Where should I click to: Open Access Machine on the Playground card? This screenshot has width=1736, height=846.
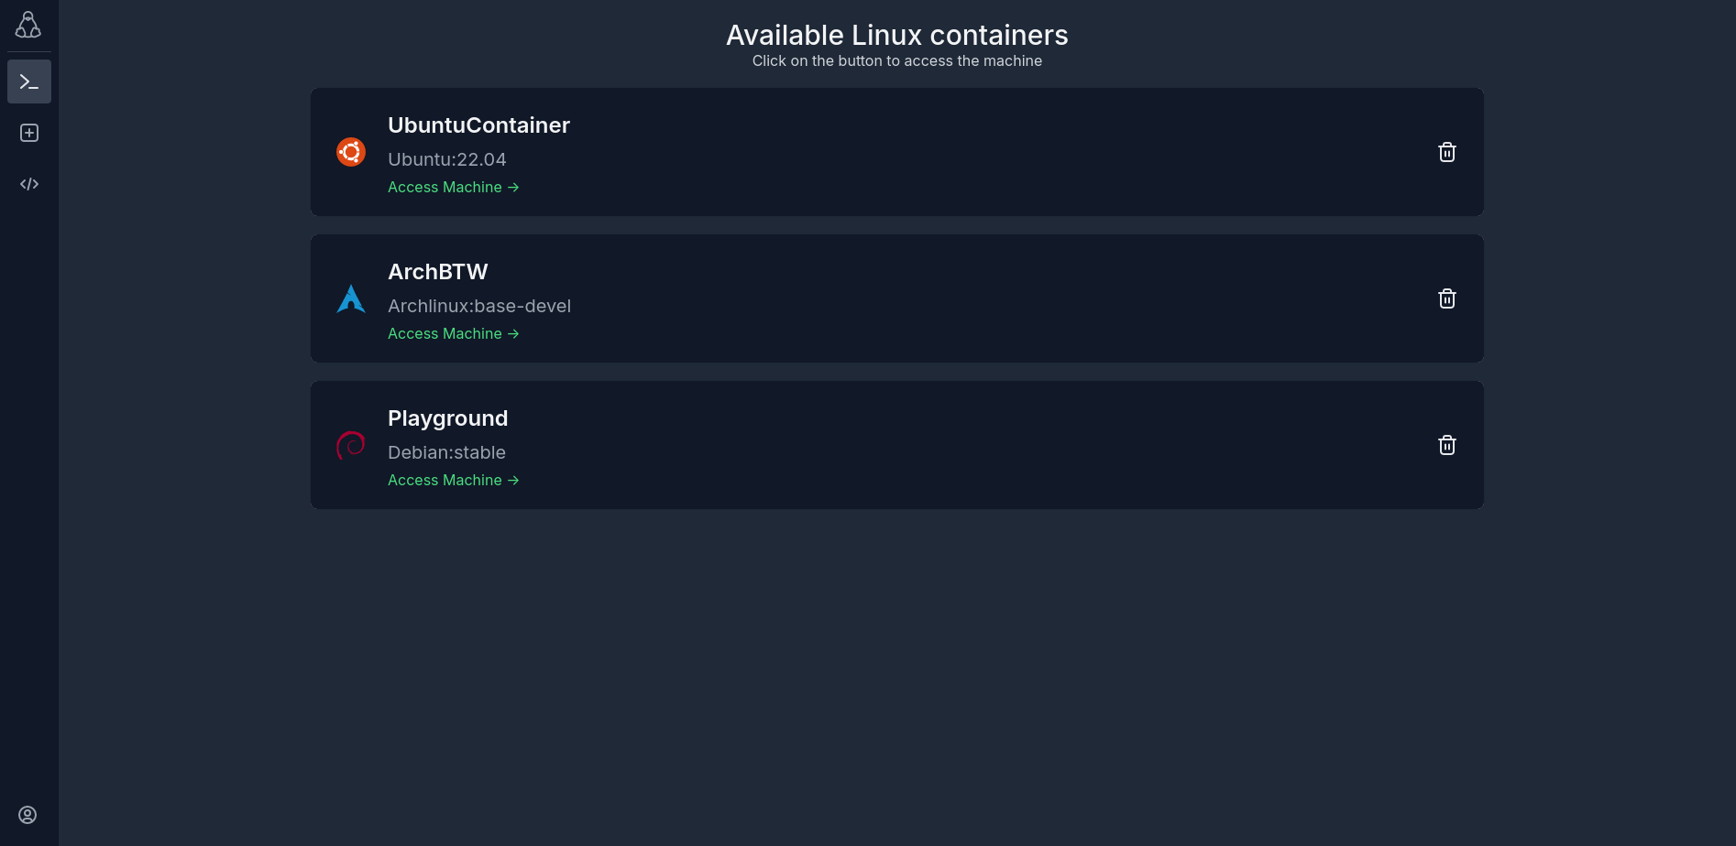point(453,480)
